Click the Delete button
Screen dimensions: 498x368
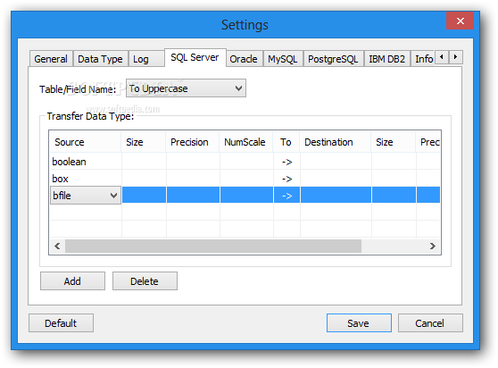145,281
